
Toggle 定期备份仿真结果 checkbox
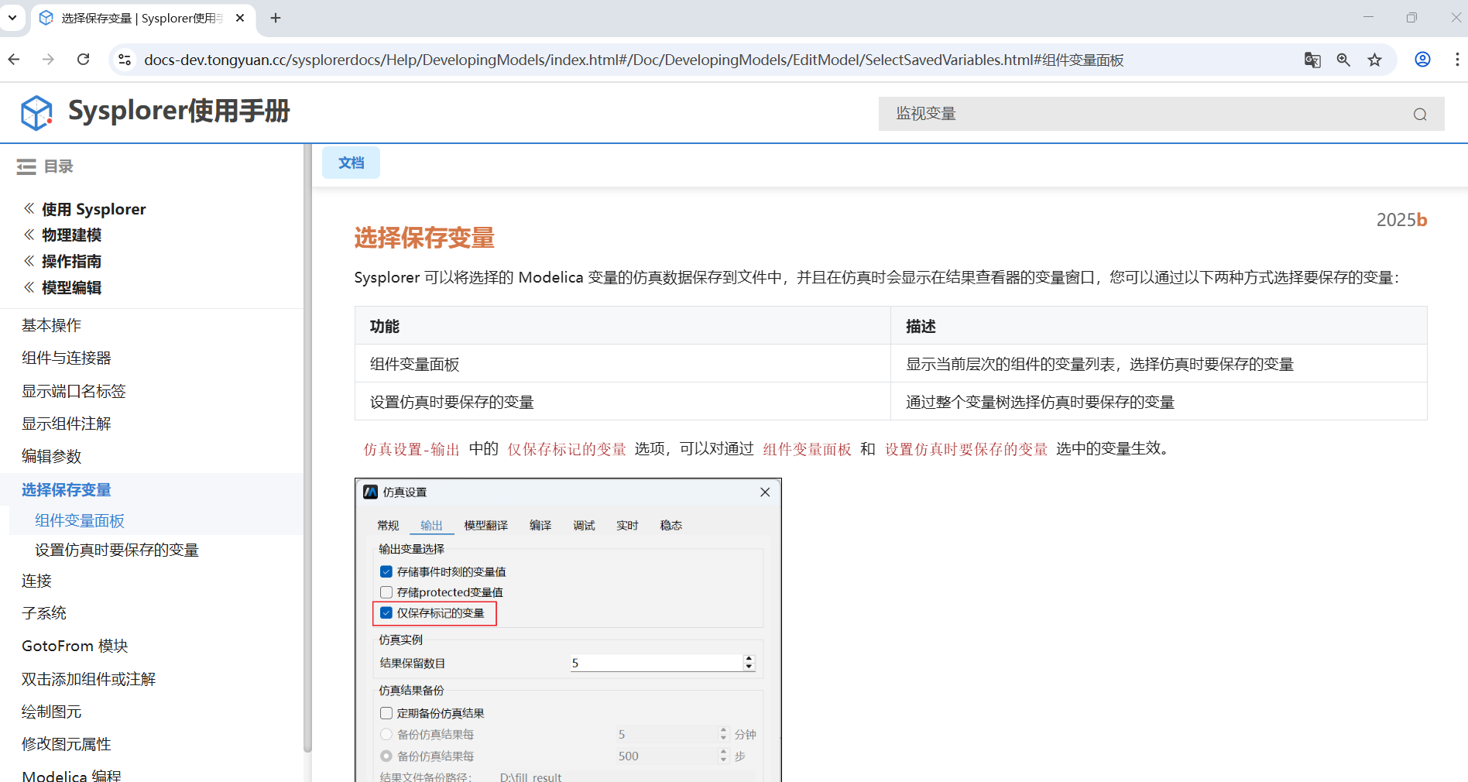(386, 713)
